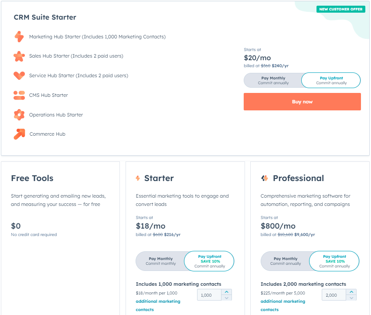Open Professional additional marketing contacts link
Image resolution: width=371 pixels, height=315 pixels.
click(283, 301)
